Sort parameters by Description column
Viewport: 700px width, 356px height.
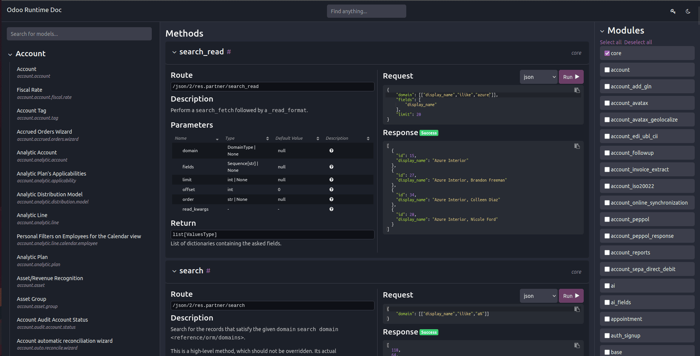368,139
